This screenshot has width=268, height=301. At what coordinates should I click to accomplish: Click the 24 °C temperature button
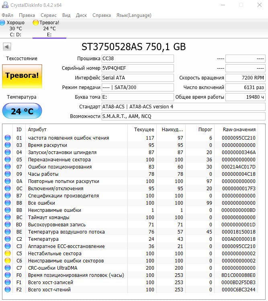pyautogui.click(x=22, y=111)
